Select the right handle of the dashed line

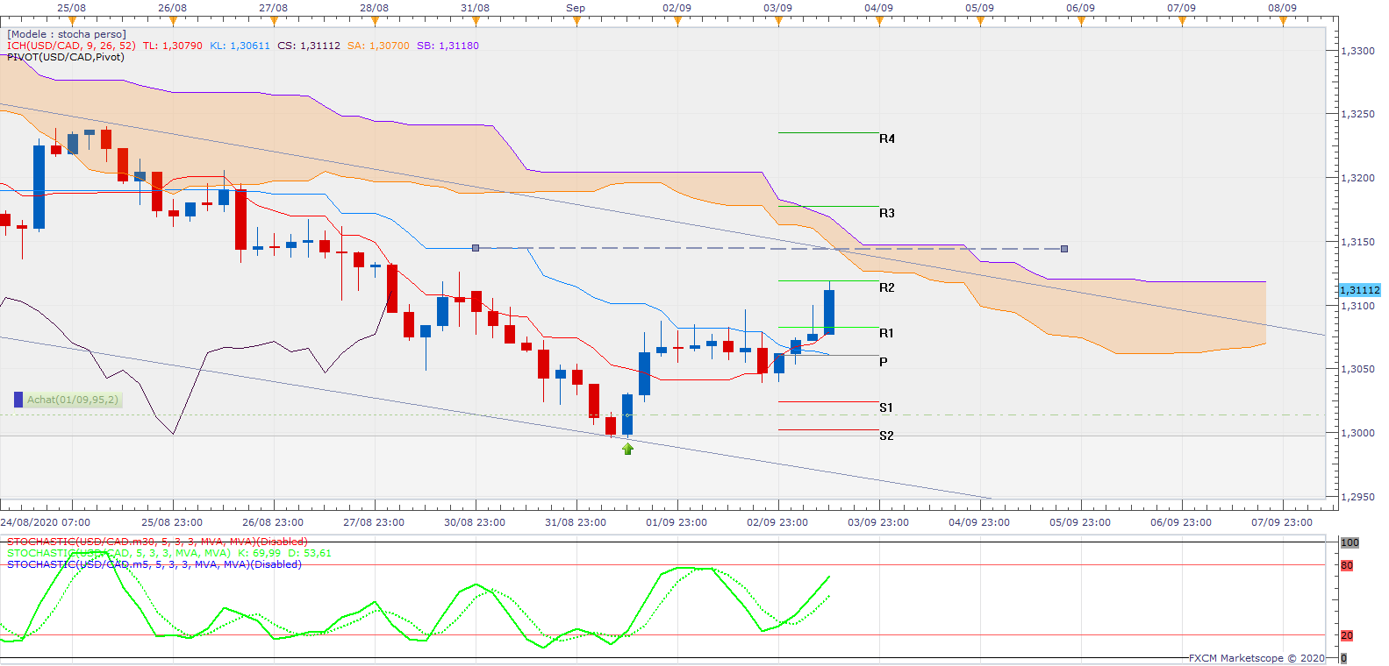tap(1064, 249)
